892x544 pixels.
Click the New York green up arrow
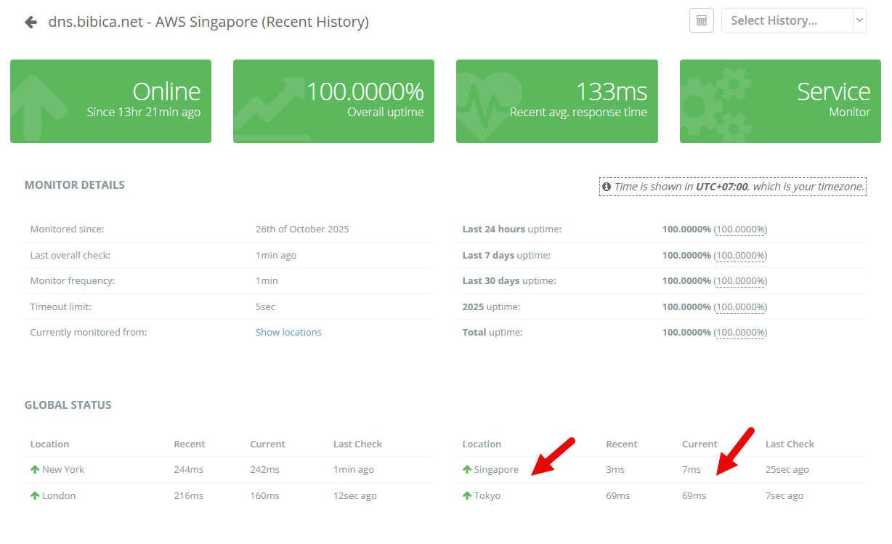pyautogui.click(x=35, y=470)
